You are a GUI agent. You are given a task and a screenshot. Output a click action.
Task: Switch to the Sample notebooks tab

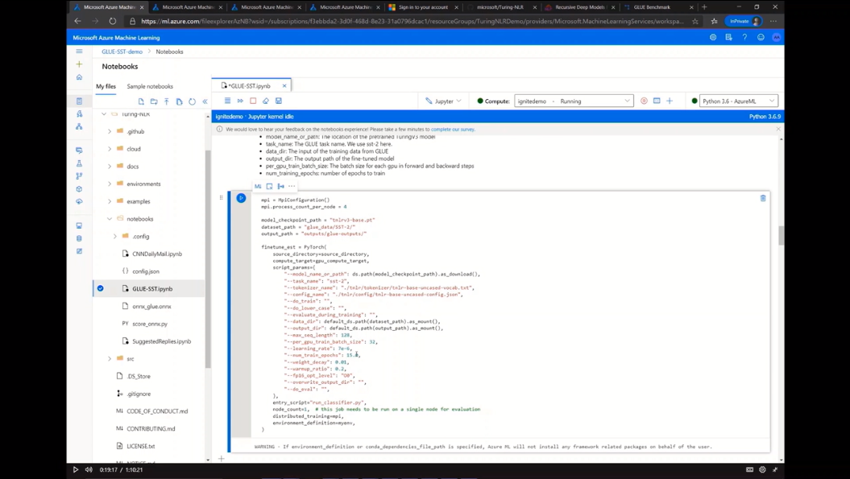click(150, 86)
